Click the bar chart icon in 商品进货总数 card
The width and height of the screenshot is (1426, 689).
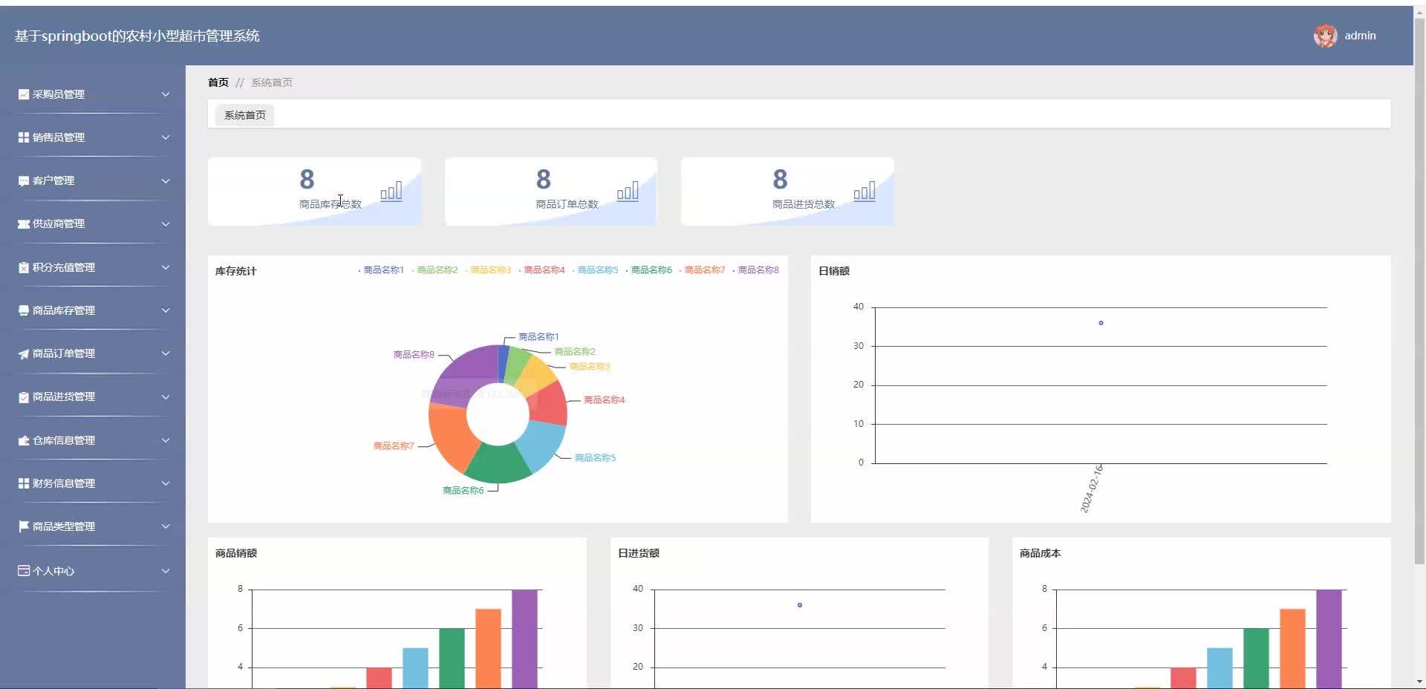pyautogui.click(x=865, y=192)
